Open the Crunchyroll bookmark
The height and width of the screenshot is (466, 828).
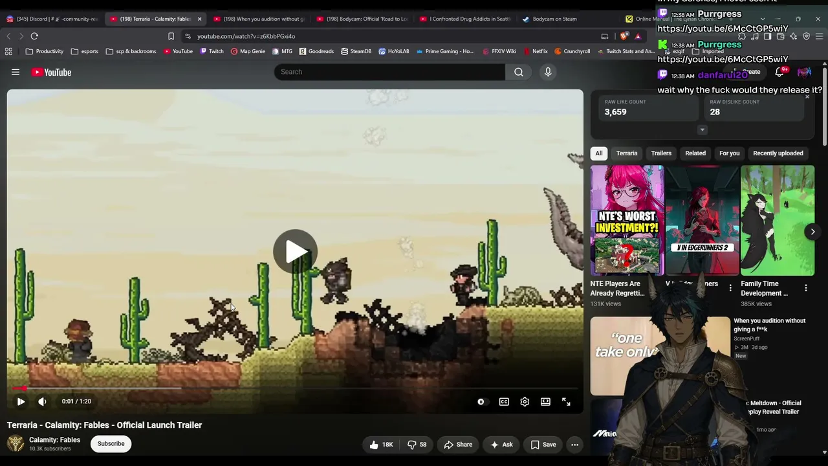point(572,51)
